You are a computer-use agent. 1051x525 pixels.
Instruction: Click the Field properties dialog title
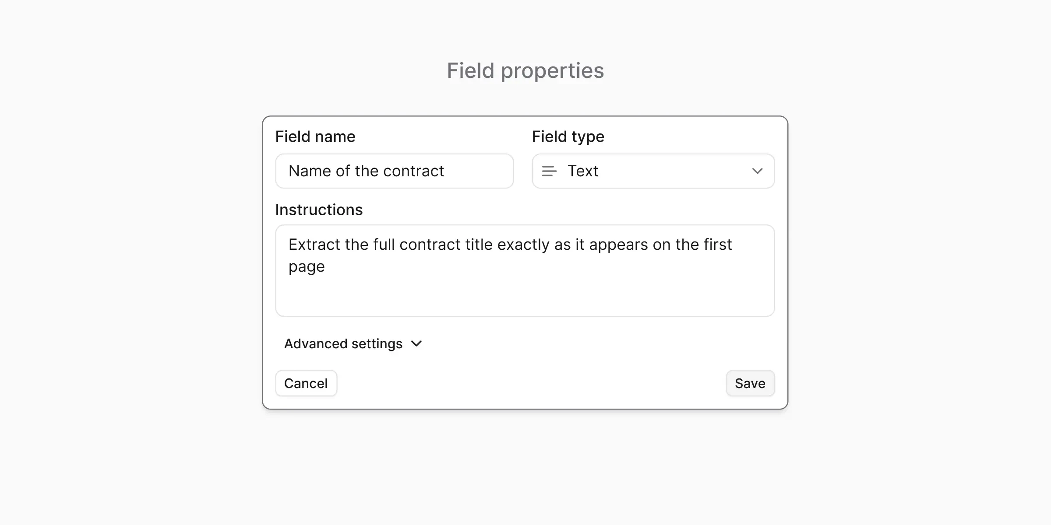[525, 70]
